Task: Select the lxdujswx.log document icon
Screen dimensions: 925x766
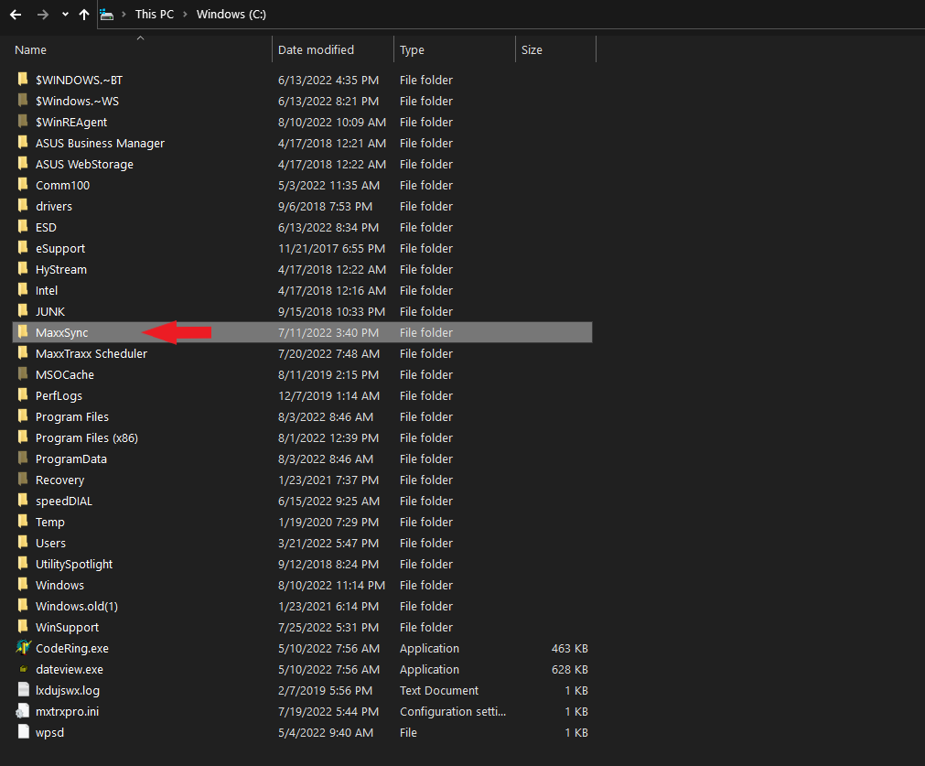Action: coord(23,689)
